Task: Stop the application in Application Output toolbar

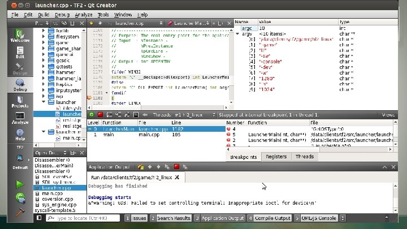Action: pos(176,167)
